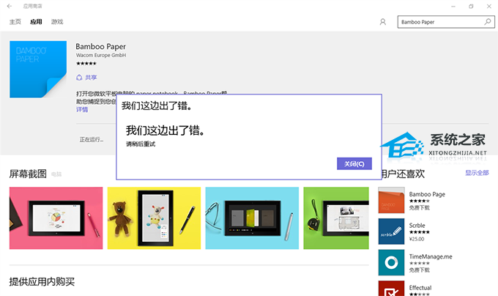Click the 显示全部 link
498x296 pixels.
(477, 173)
